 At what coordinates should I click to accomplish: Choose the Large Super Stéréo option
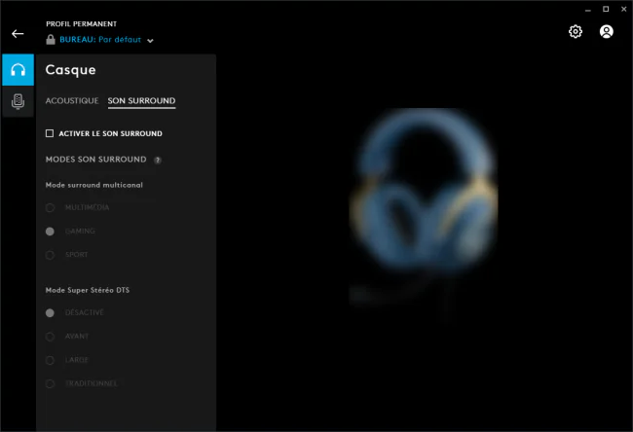[50, 360]
